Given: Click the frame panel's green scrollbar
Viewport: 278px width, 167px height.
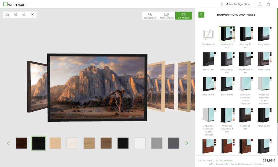Looking at the screenshot, I should [277, 66].
